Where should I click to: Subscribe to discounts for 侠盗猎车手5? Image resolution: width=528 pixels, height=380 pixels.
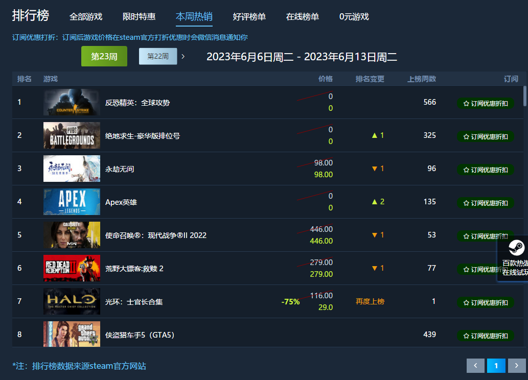point(485,336)
